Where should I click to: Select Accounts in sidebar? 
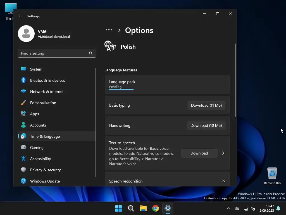point(57,125)
